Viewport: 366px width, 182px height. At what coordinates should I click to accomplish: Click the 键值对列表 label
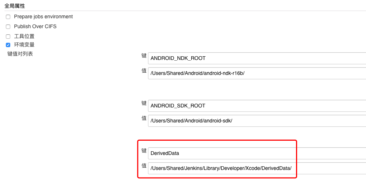[x=20, y=54]
